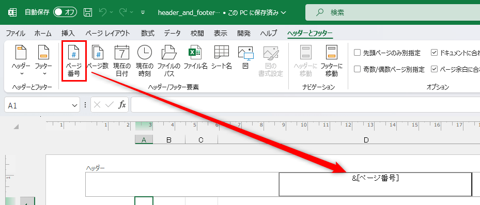Check 先頭ページのみ別指定 checkbox
The image size is (480, 205).
357,53
